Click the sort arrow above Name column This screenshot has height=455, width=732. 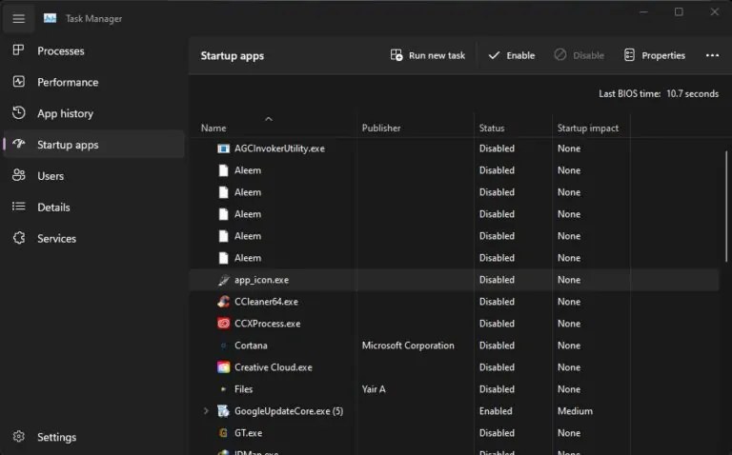pos(269,119)
